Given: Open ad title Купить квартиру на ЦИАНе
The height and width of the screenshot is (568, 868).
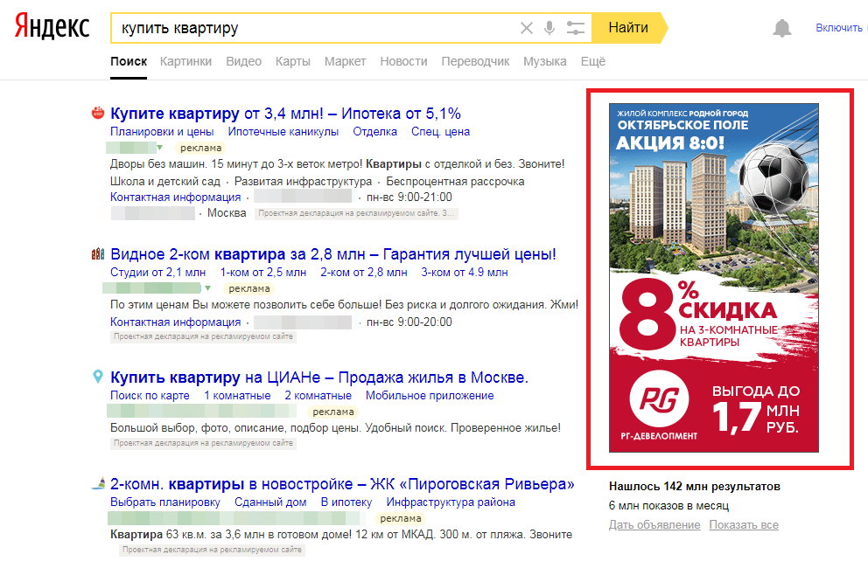Looking at the screenshot, I should click(319, 378).
